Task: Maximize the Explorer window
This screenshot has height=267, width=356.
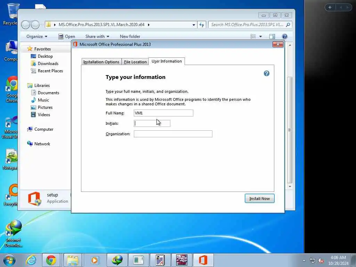Action: (x=275, y=15)
